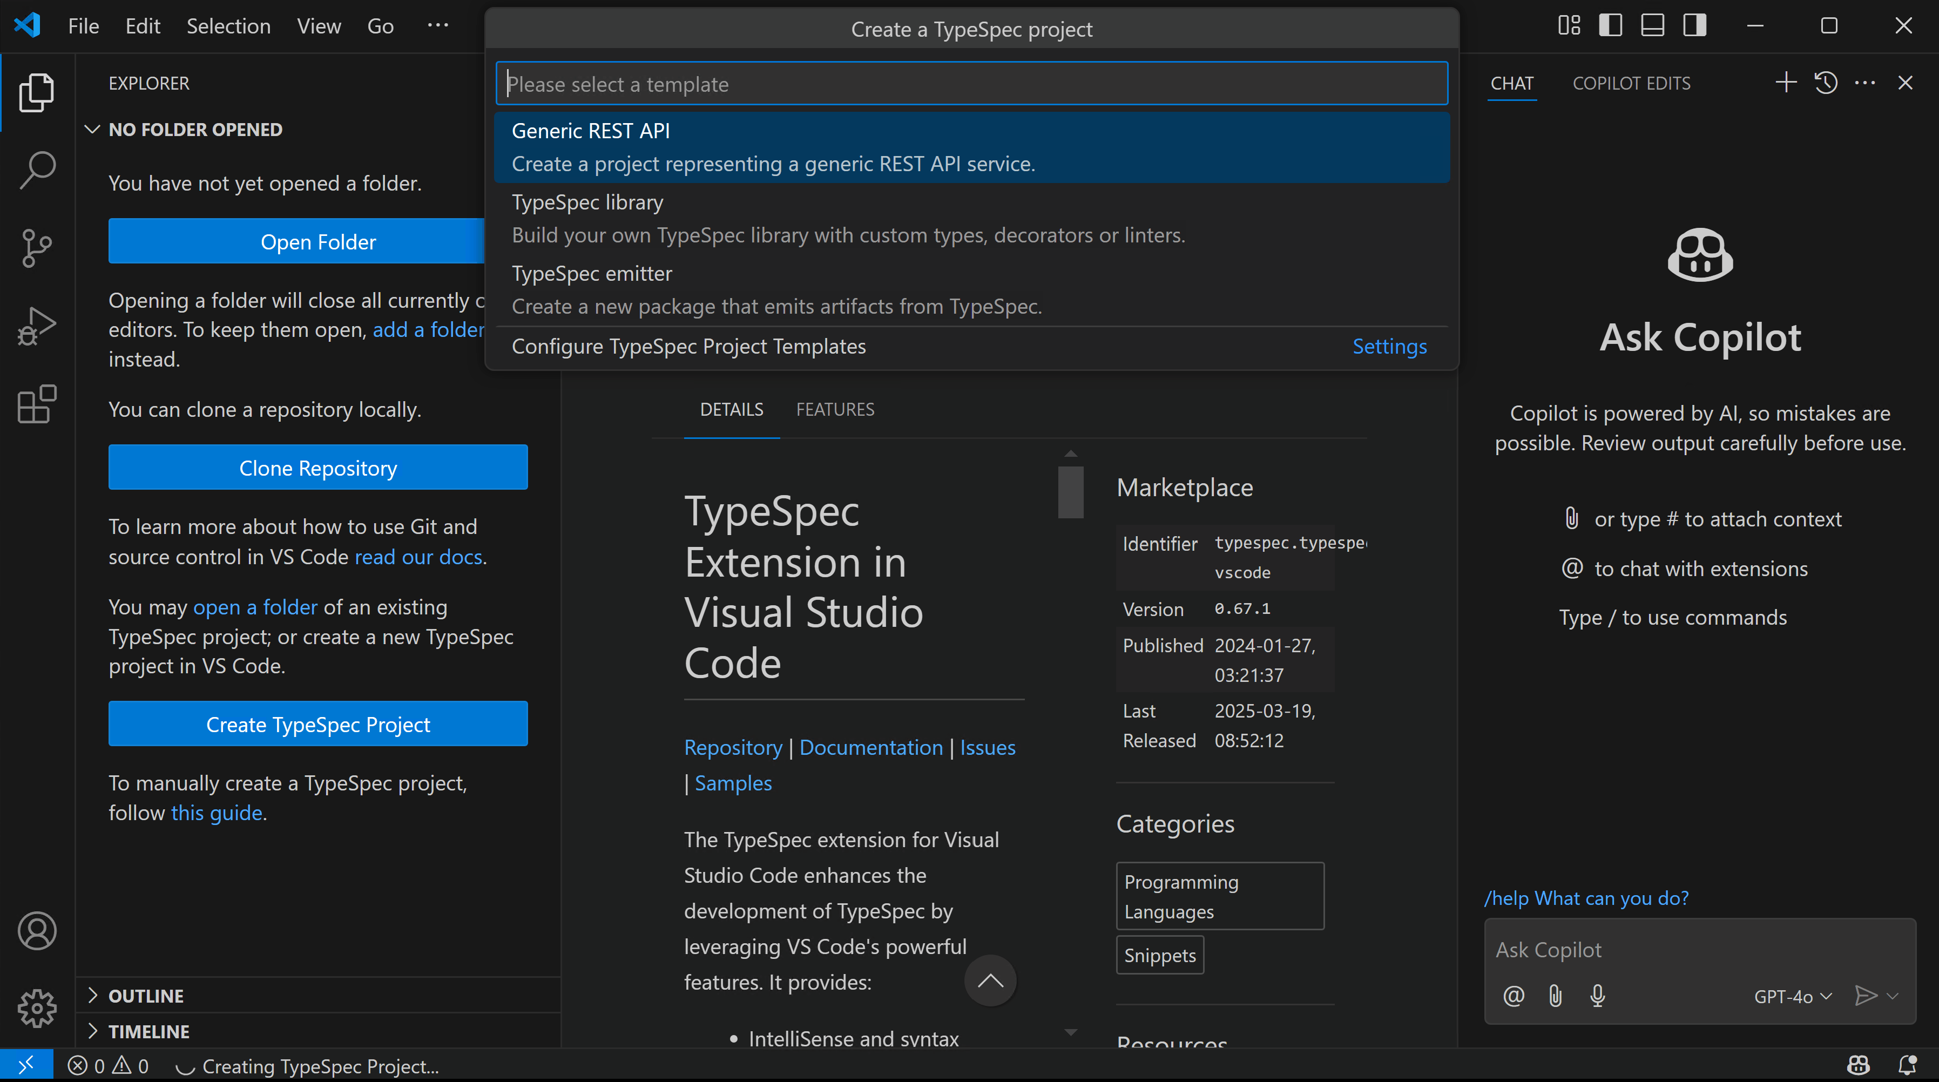Open the Edit menu

pyautogui.click(x=142, y=25)
